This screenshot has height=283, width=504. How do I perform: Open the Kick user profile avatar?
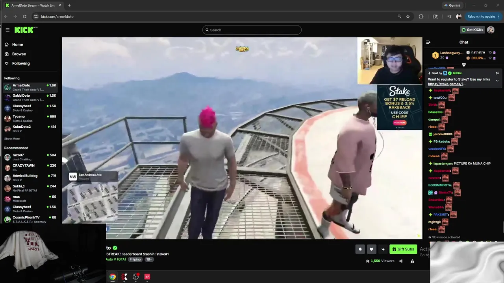(491, 30)
